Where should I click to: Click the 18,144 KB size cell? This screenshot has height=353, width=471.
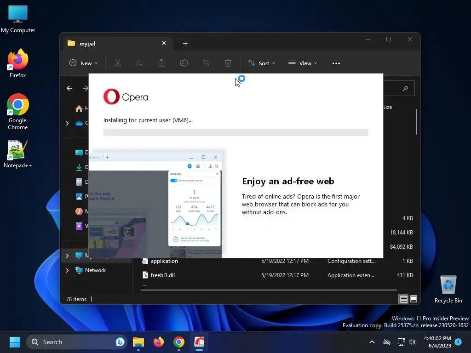[401, 232]
